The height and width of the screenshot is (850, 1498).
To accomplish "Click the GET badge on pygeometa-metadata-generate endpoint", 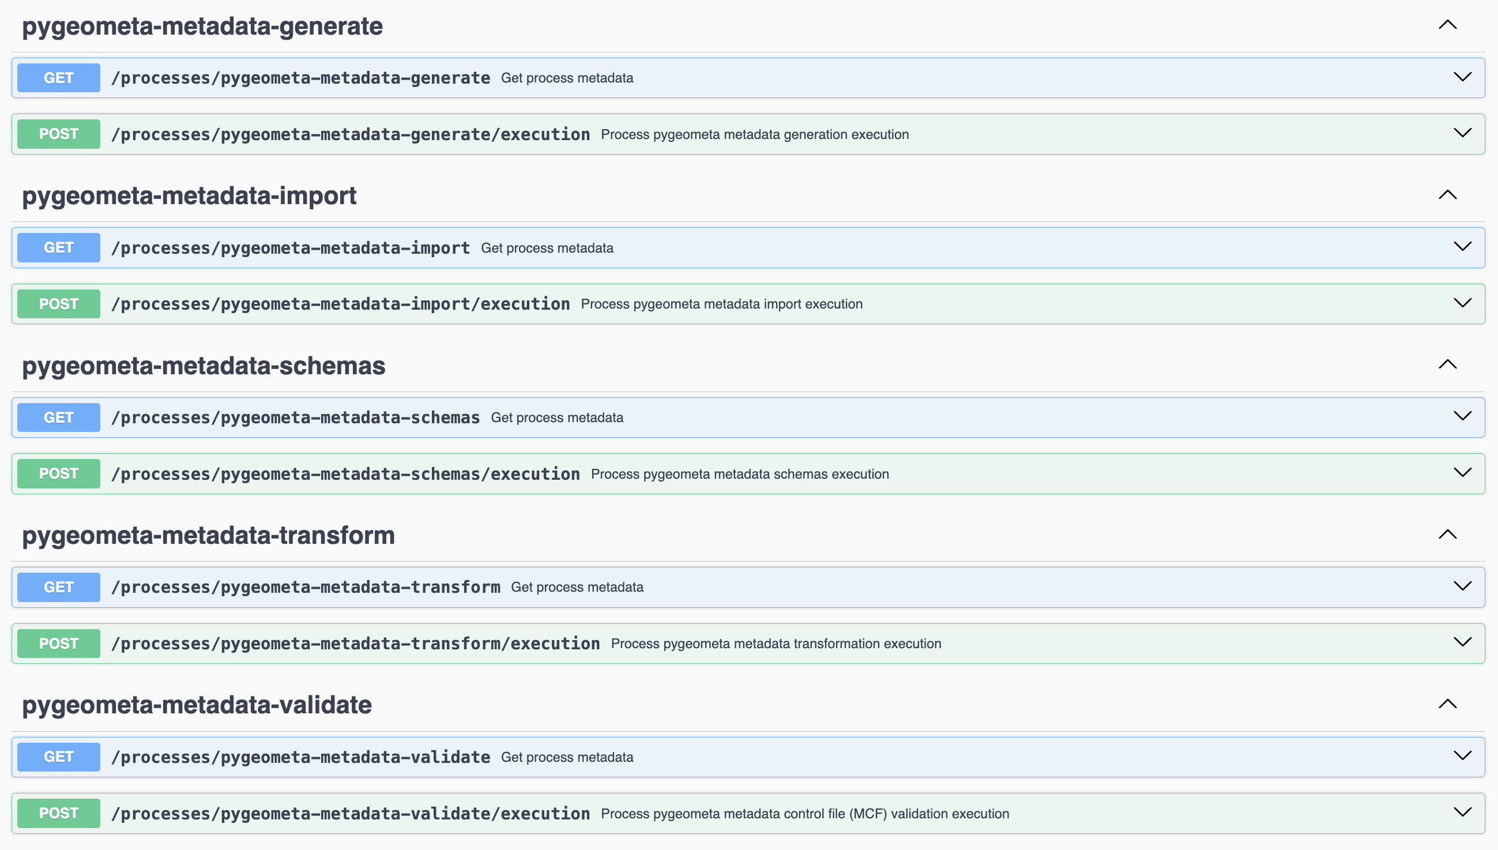I will tap(58, 78).
